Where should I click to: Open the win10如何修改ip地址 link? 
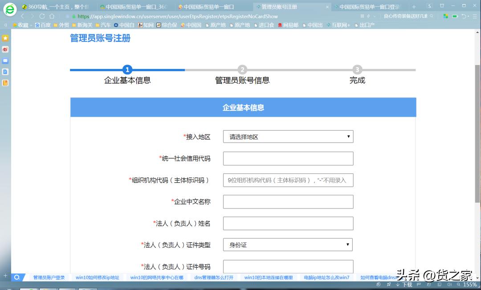click(98, 277)
